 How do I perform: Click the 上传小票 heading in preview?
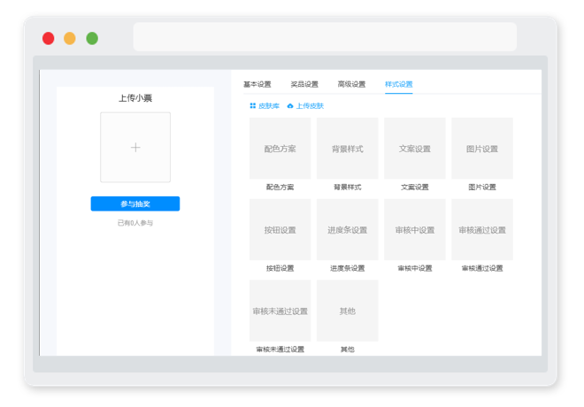(135, 98)
